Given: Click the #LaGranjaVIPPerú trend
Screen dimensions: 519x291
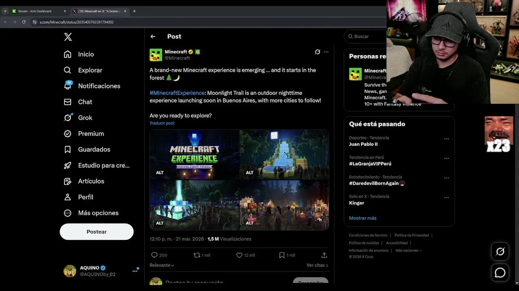Looking at the screenshot, I should point(370,164).
